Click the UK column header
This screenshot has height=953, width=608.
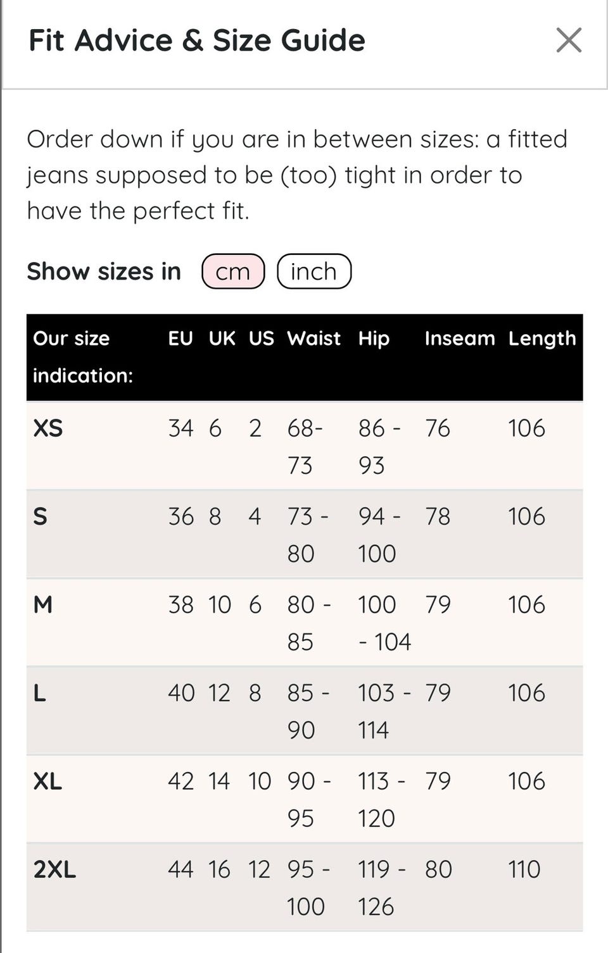[222, 339]
